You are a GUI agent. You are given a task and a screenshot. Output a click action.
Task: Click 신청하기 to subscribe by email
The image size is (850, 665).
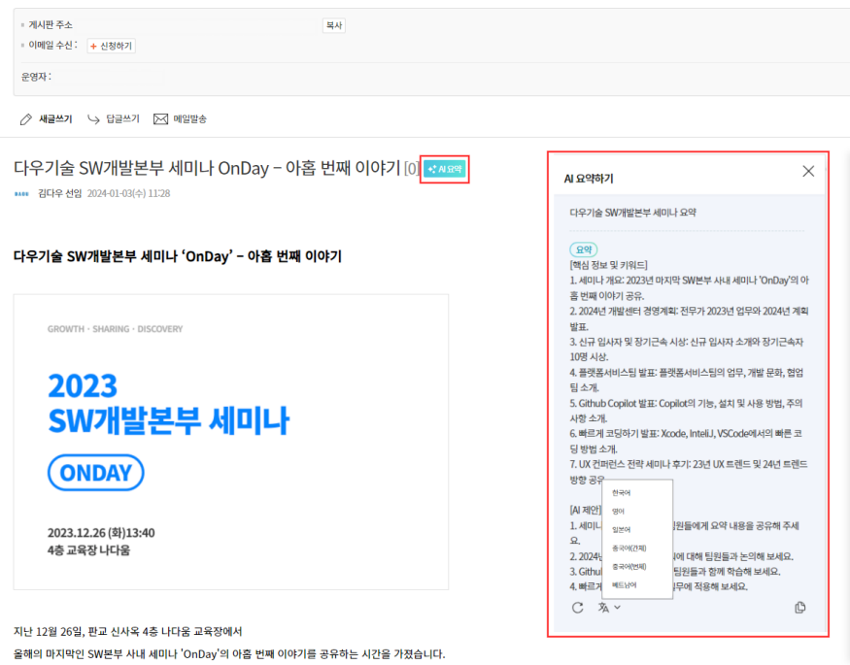click(112, 46)
